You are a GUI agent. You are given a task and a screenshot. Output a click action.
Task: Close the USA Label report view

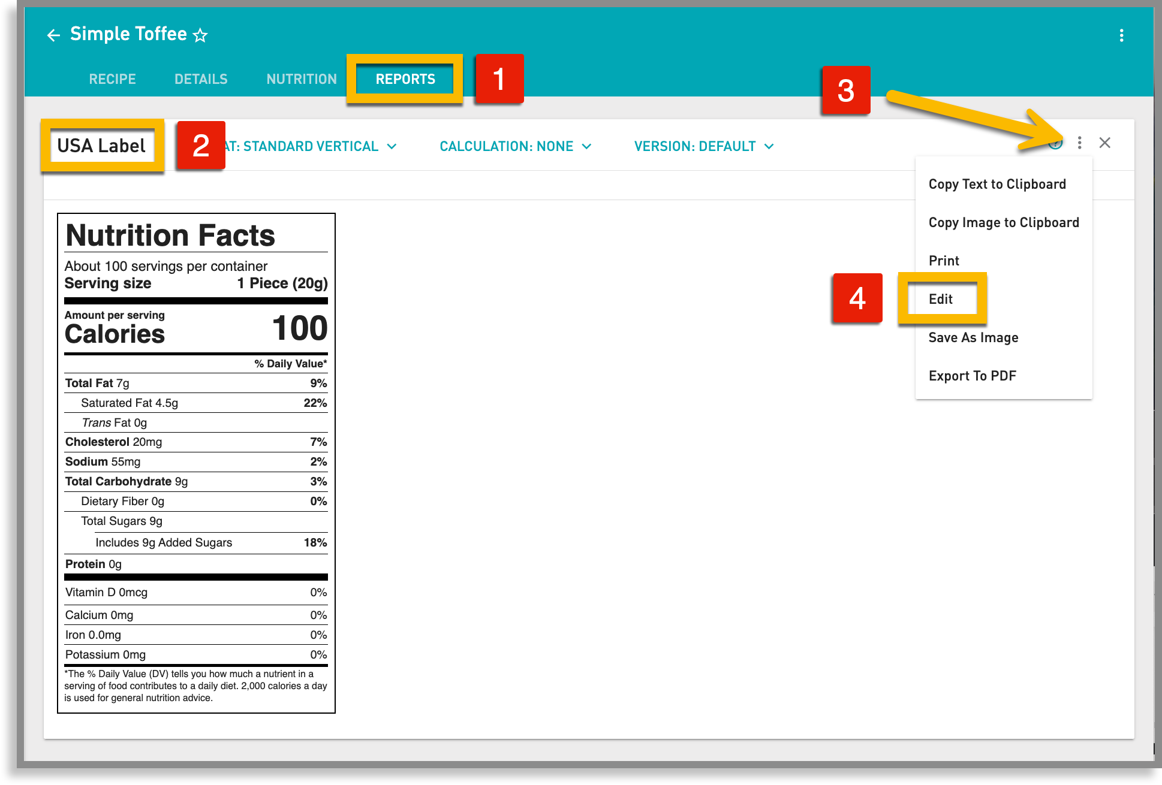1105,143
